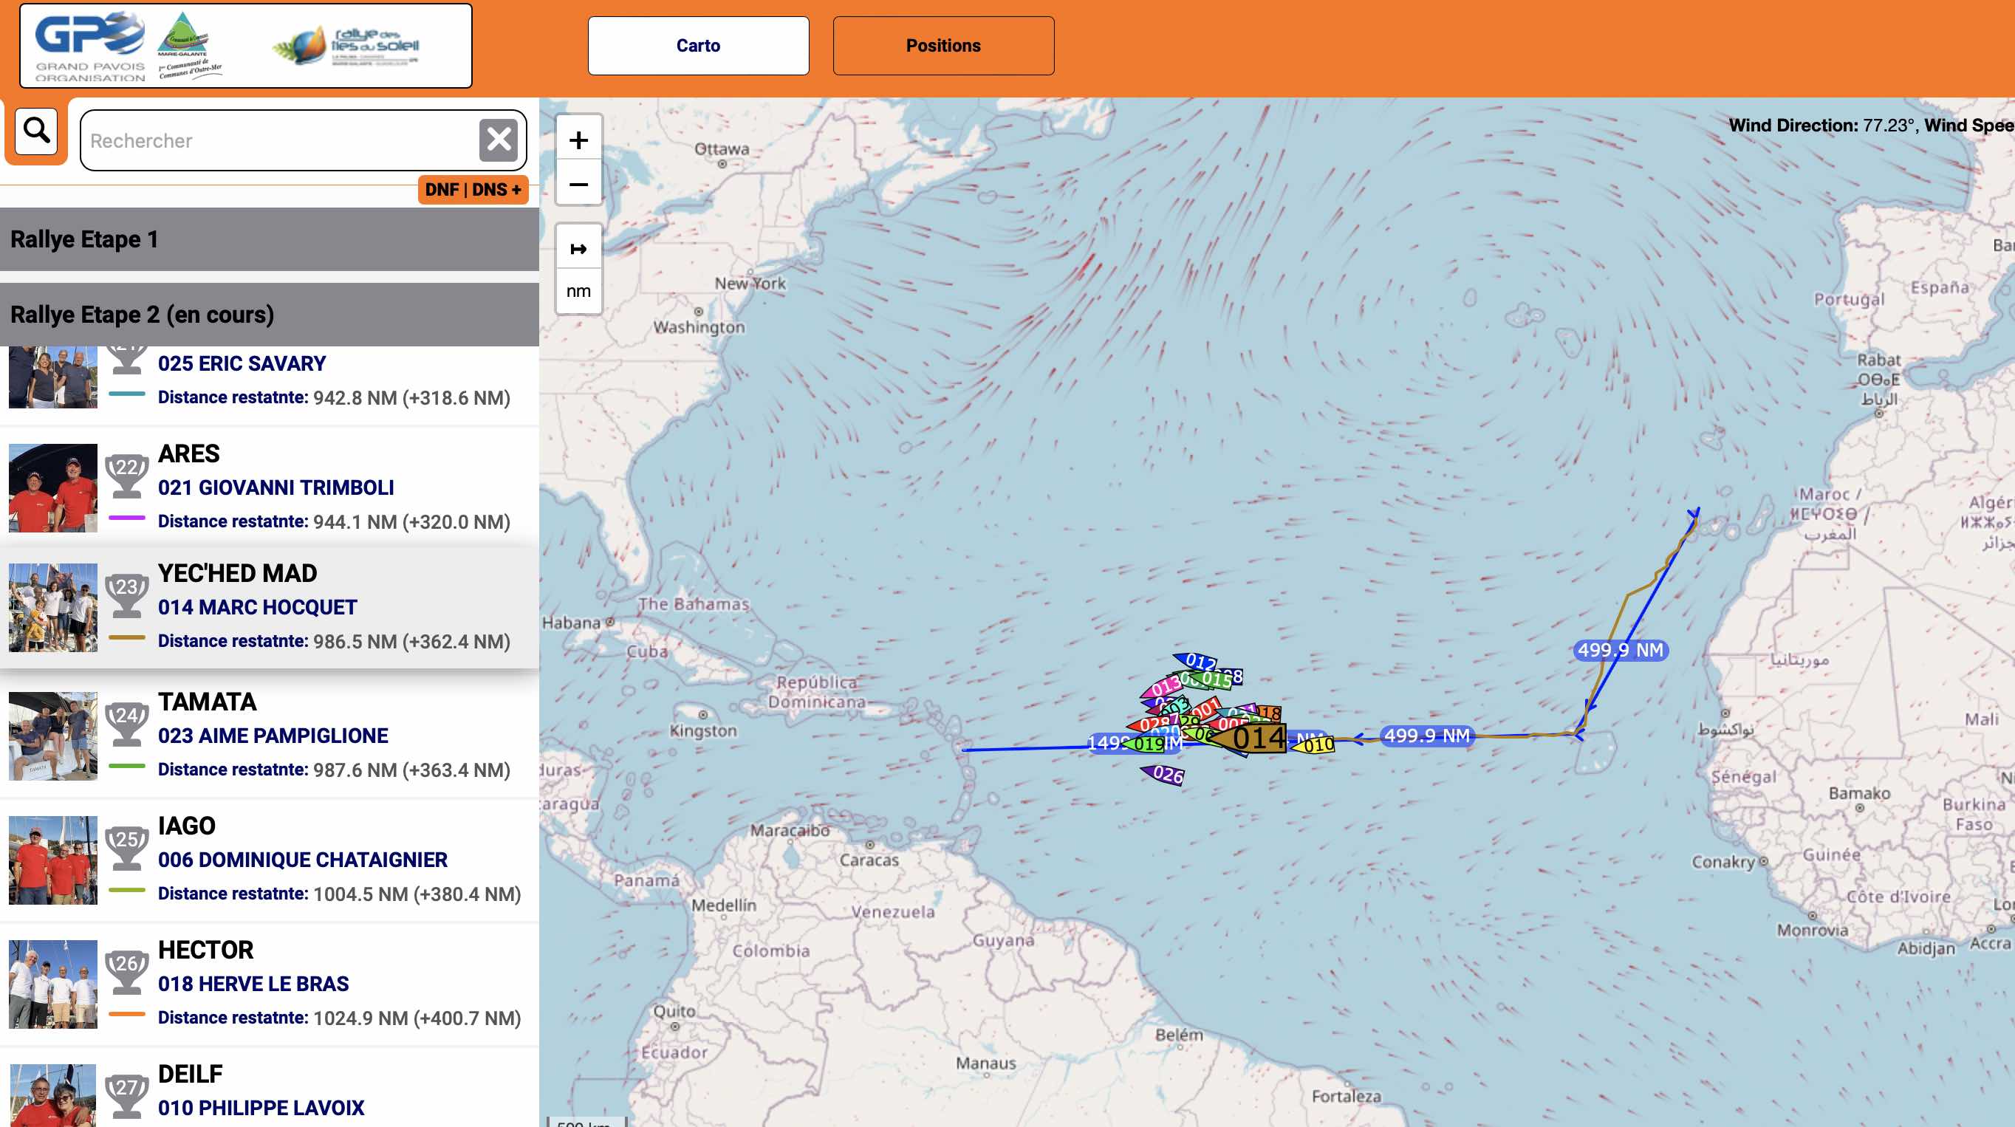Click the measure distance arrow tool
The width and height of the screenshot is (2015, 1127).
[578, 249]
